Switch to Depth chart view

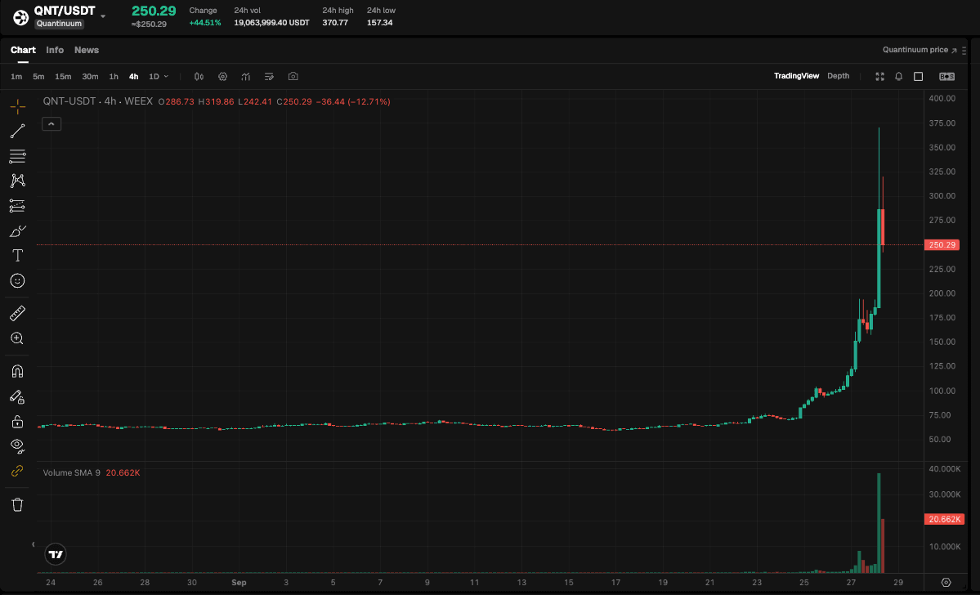(838, 76)
